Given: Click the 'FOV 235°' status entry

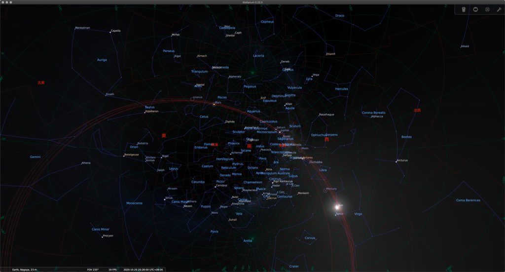Looking at the screenshot, I should point(93,270).
